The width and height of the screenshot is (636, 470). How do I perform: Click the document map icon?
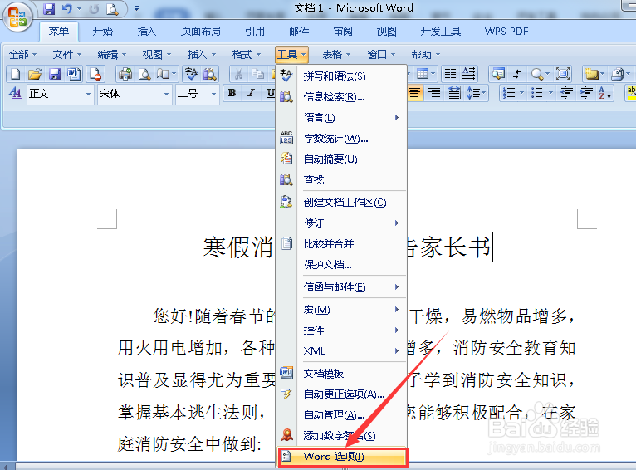click(498, 74)
